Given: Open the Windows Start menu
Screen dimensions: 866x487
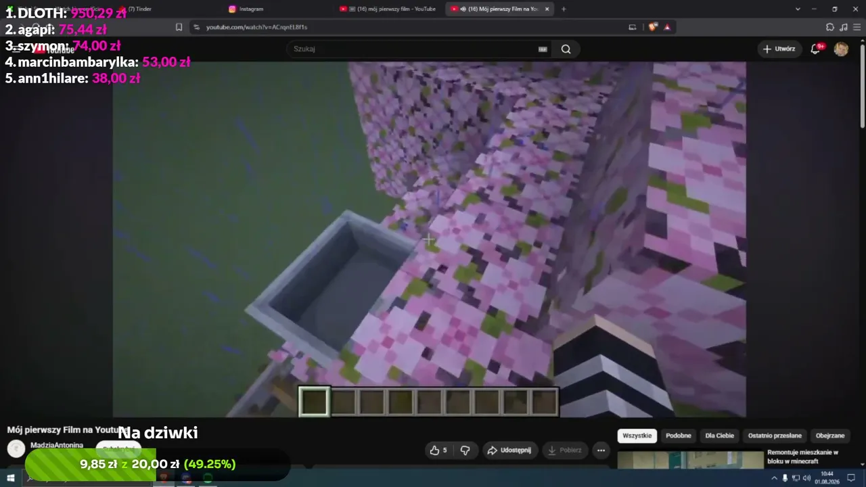Looking at the screenshot, I should tap(11, 478).
